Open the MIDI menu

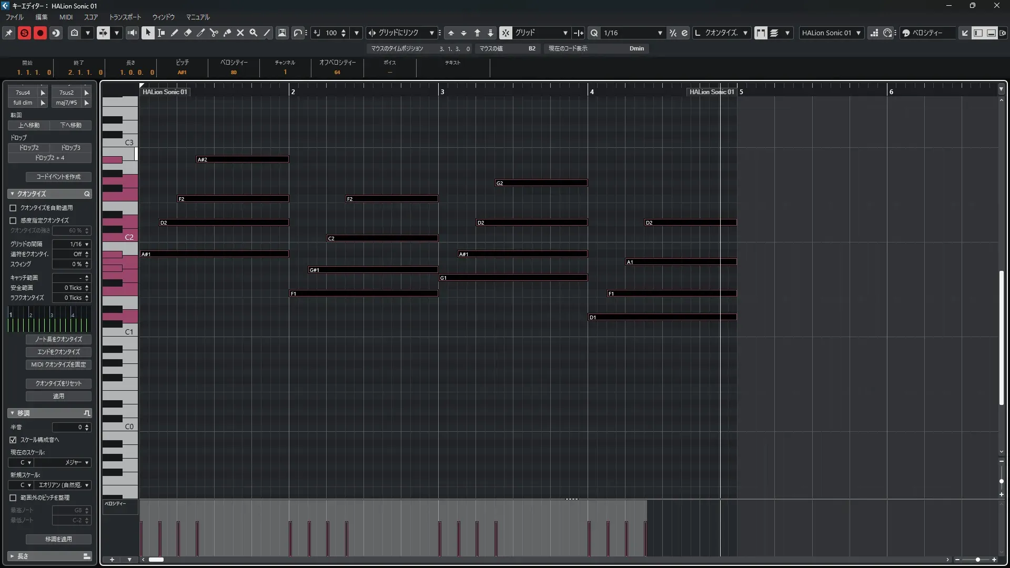66,17
